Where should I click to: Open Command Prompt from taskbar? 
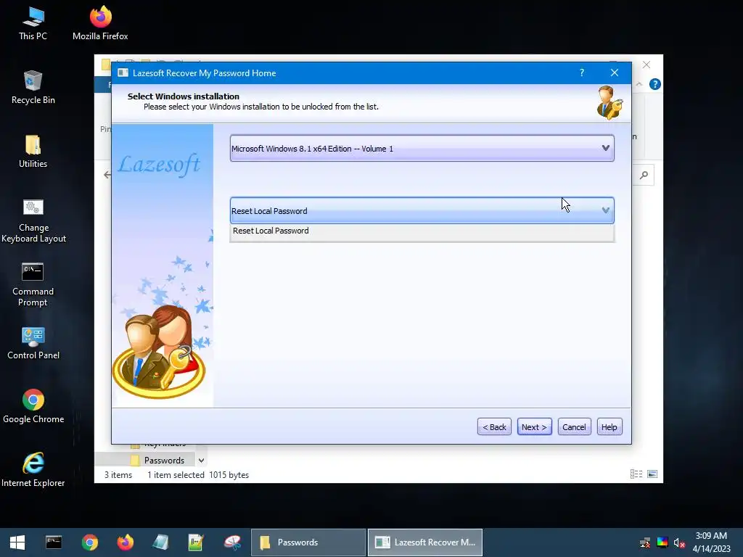pos(54,542)
